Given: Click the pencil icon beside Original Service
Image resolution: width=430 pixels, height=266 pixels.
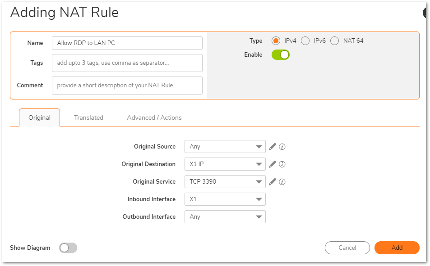Looking at the screenshot, I should coord(272,182).
